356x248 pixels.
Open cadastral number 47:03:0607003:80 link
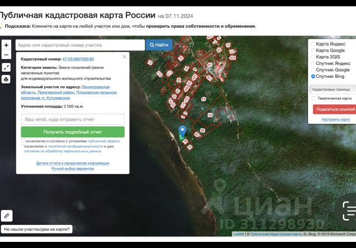coord(78,59)
